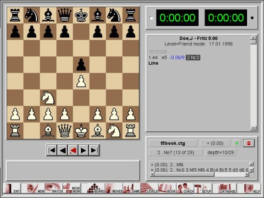Image resolution: width=264 pixels, height=198 pixels.
Task: Open the COACH toolbar icon
Action: pyautogui.click(x=185, y=189)
